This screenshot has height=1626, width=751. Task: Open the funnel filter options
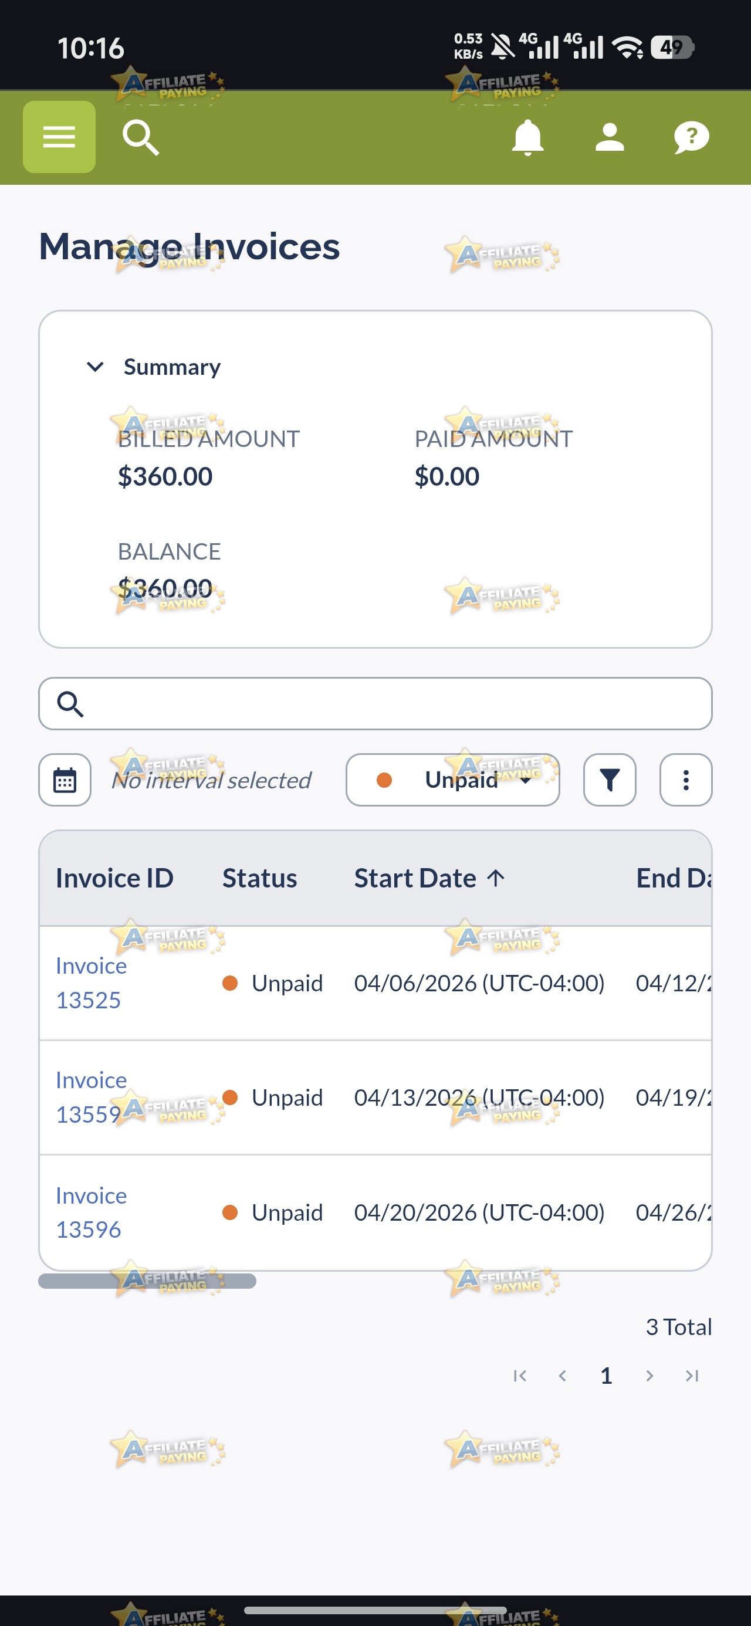pos(610,780)
